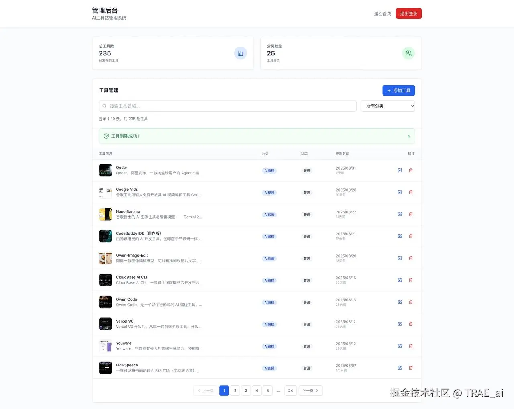The height and width of the screenshot is (409, 514).
Task: Click the 工具信息 column header
Action: click(106, 154)
